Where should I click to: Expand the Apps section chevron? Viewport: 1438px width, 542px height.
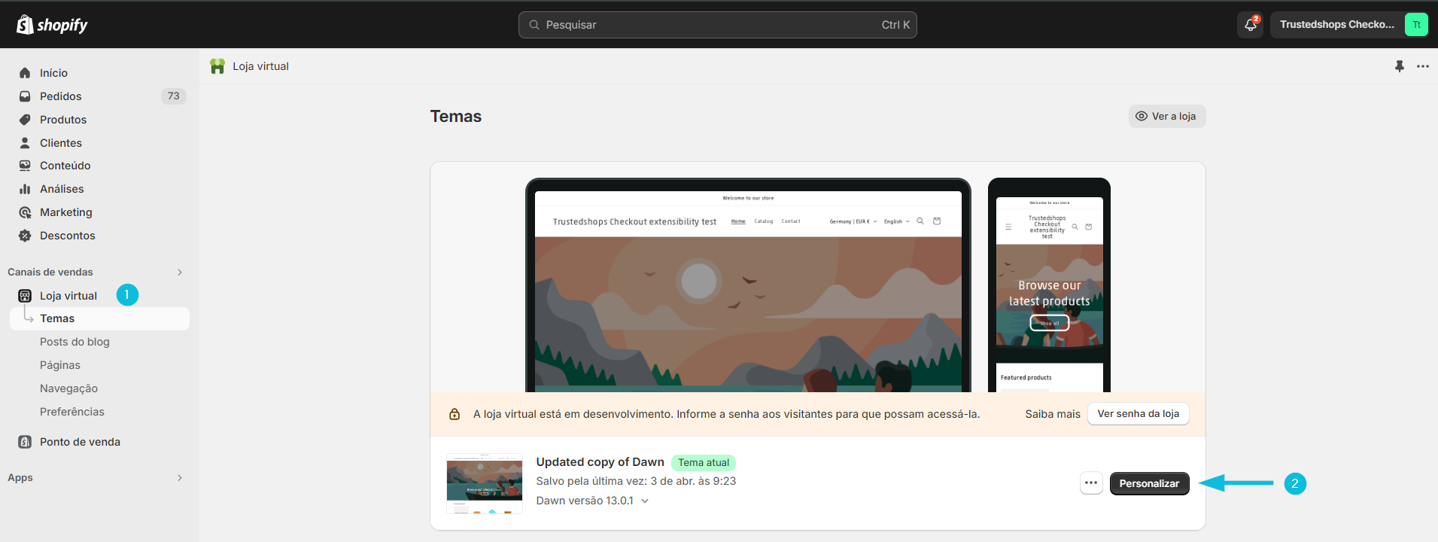point(180,478)
